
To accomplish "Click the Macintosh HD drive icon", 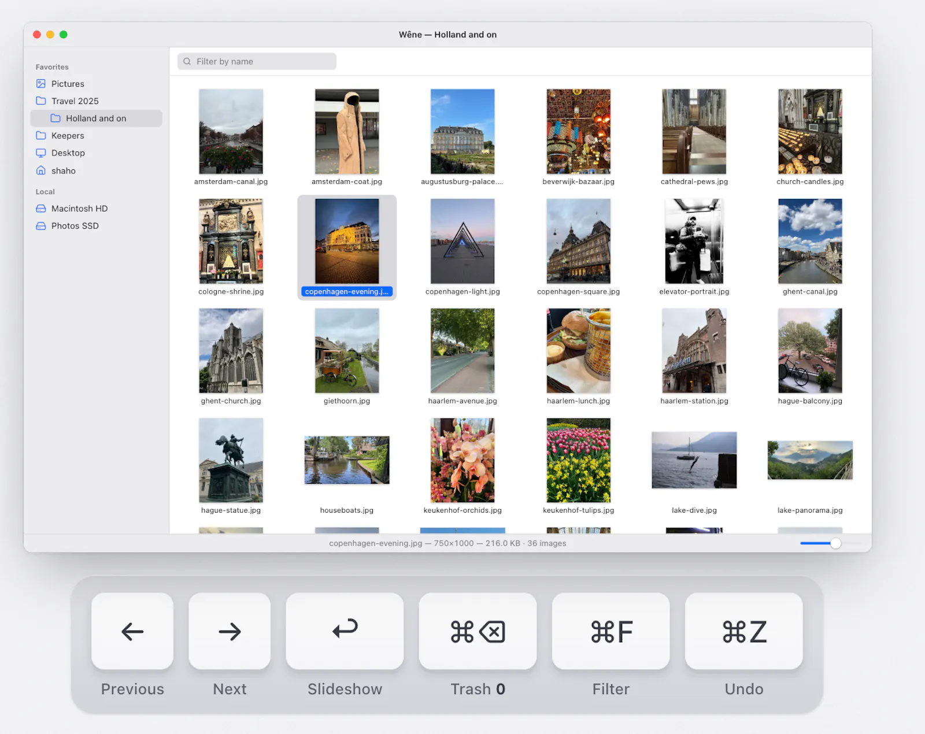I will [41, 209].
